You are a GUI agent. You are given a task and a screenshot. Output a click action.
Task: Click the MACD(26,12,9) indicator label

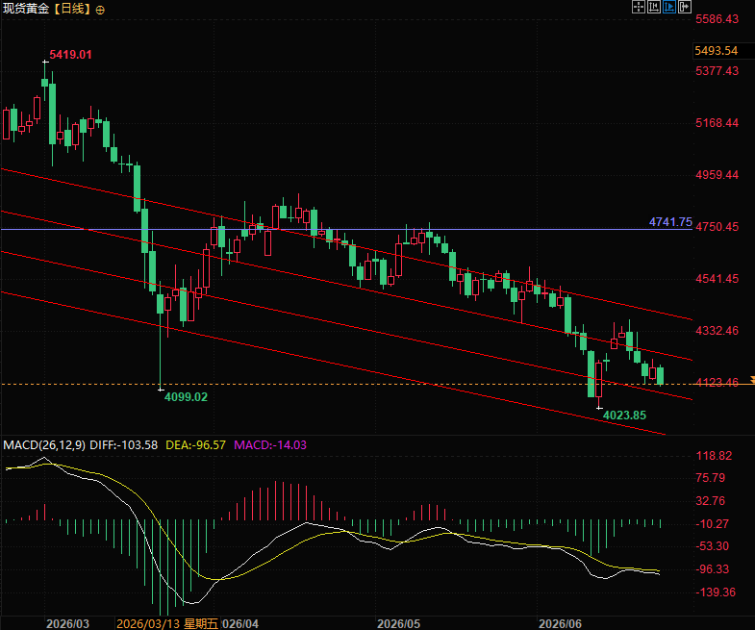(44, 445)
